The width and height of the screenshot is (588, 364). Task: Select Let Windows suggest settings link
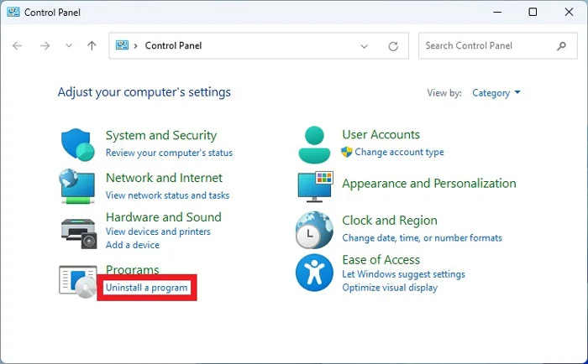pos(403,274)
